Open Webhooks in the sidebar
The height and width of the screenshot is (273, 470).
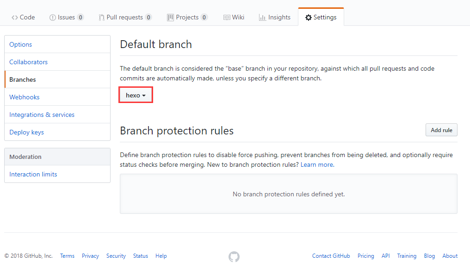(25, 97)
